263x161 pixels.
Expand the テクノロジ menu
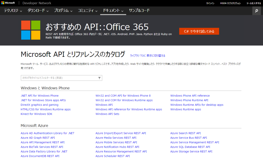[13, 11]
